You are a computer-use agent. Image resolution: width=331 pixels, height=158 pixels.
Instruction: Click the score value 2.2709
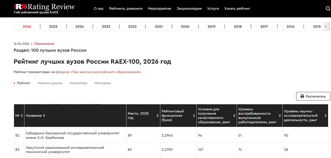167,150
